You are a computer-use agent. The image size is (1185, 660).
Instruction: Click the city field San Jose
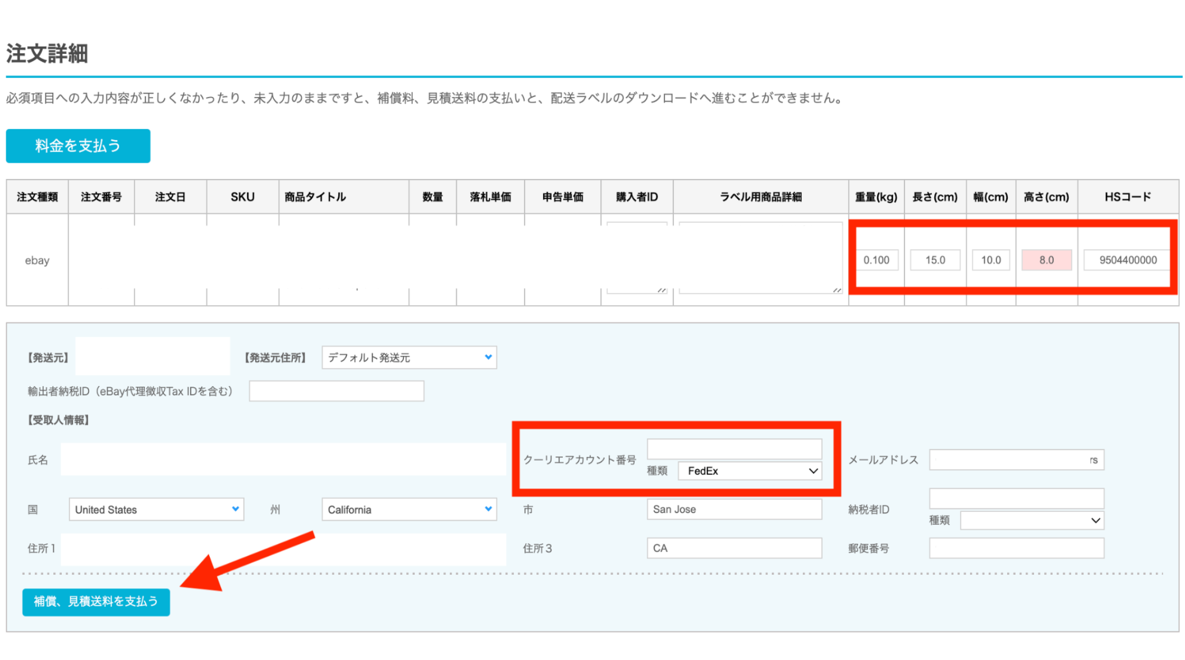734,509
